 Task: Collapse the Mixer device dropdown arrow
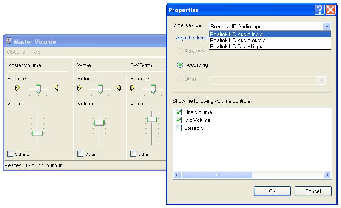(x=327, y=26)
